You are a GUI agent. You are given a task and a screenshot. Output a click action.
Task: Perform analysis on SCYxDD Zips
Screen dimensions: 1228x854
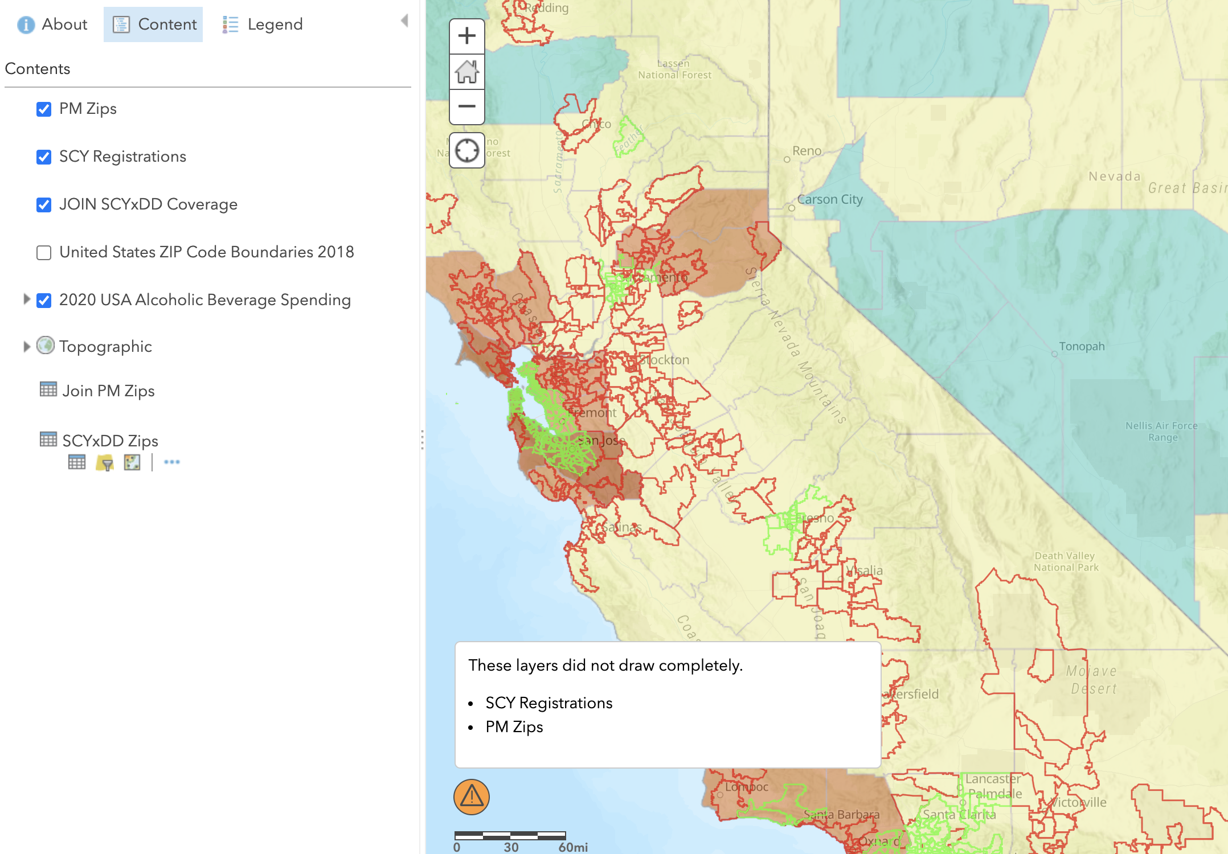(x=132, y=462)
